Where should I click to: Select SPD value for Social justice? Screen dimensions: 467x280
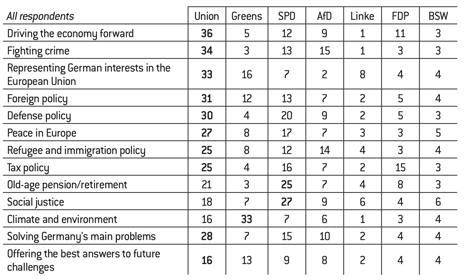pyautogui.click(x=287, y=202)
